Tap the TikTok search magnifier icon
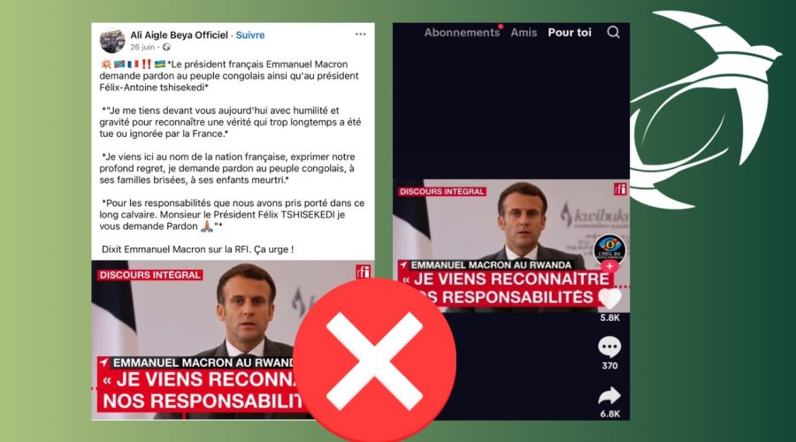Screen dimensions: 796x442 613,33
